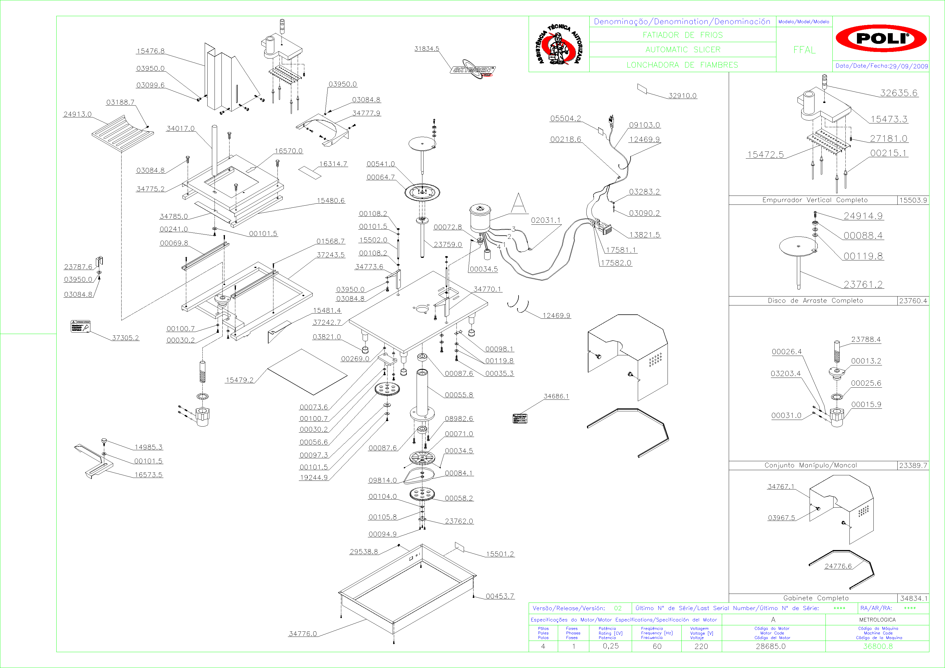Select part number 03188.7
The height and width of the screenshot is (668, 945).
click(x=120, y=102)
